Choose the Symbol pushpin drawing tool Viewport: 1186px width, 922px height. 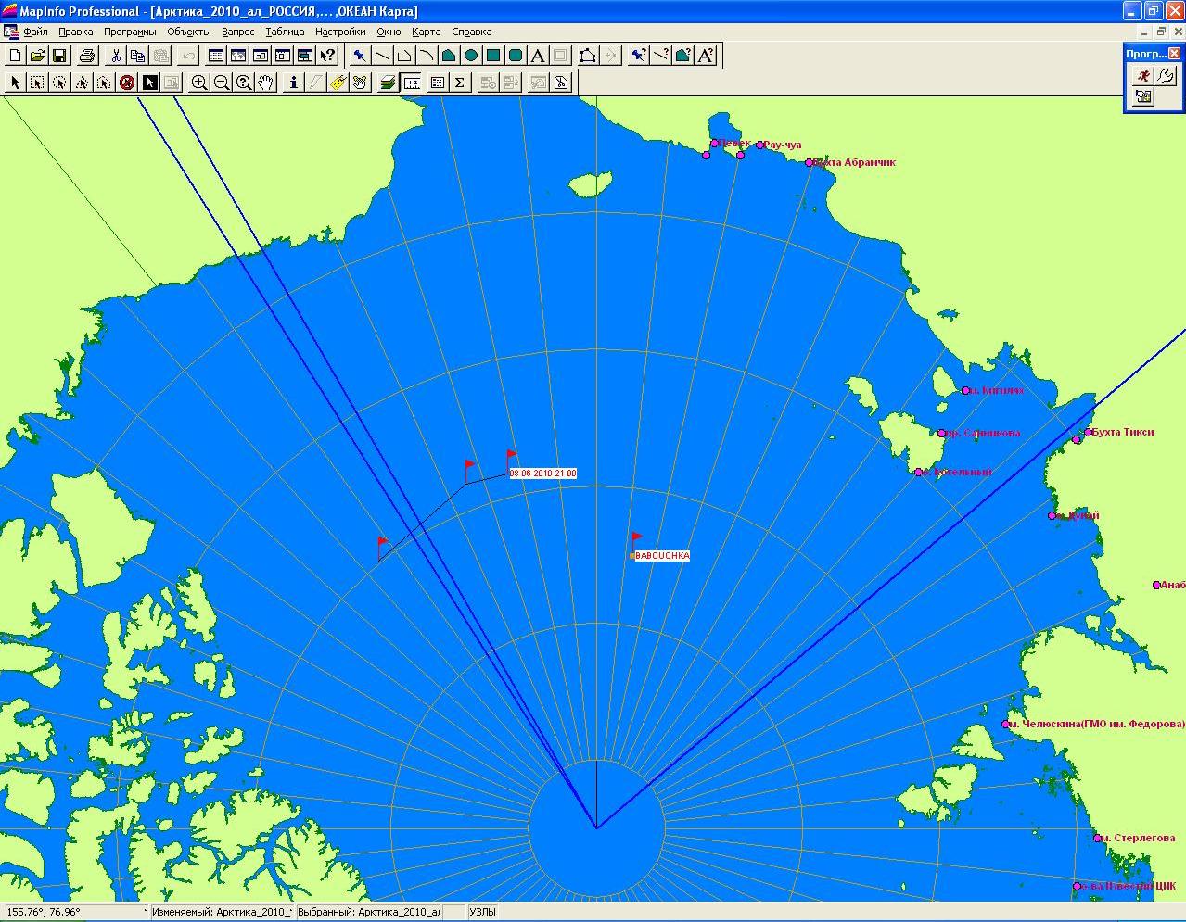[x=360, y=56]
